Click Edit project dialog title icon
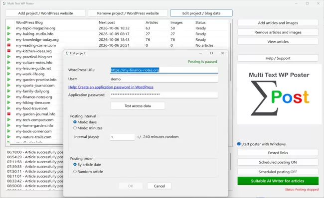This screenshot has height=198, width=324. [67, 53]
